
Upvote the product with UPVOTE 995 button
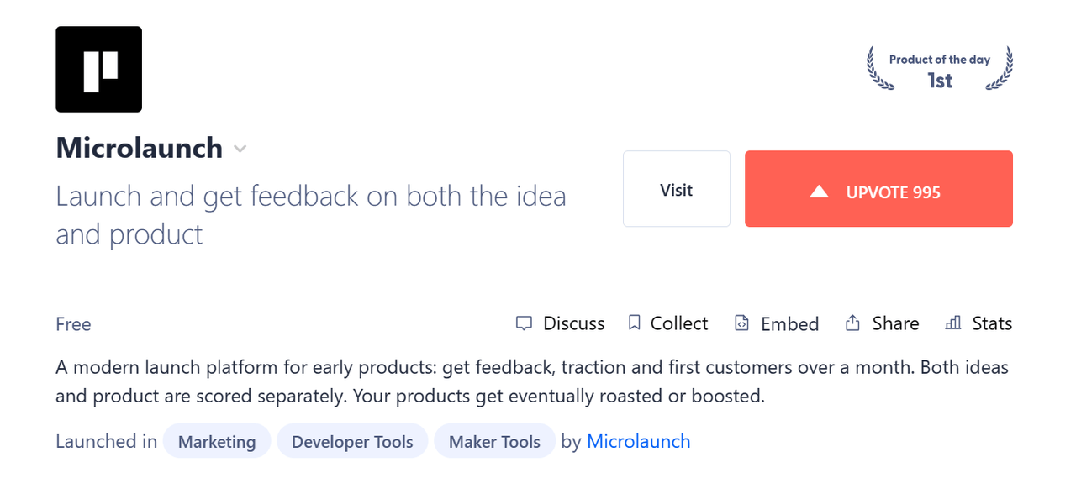point(878,189)
